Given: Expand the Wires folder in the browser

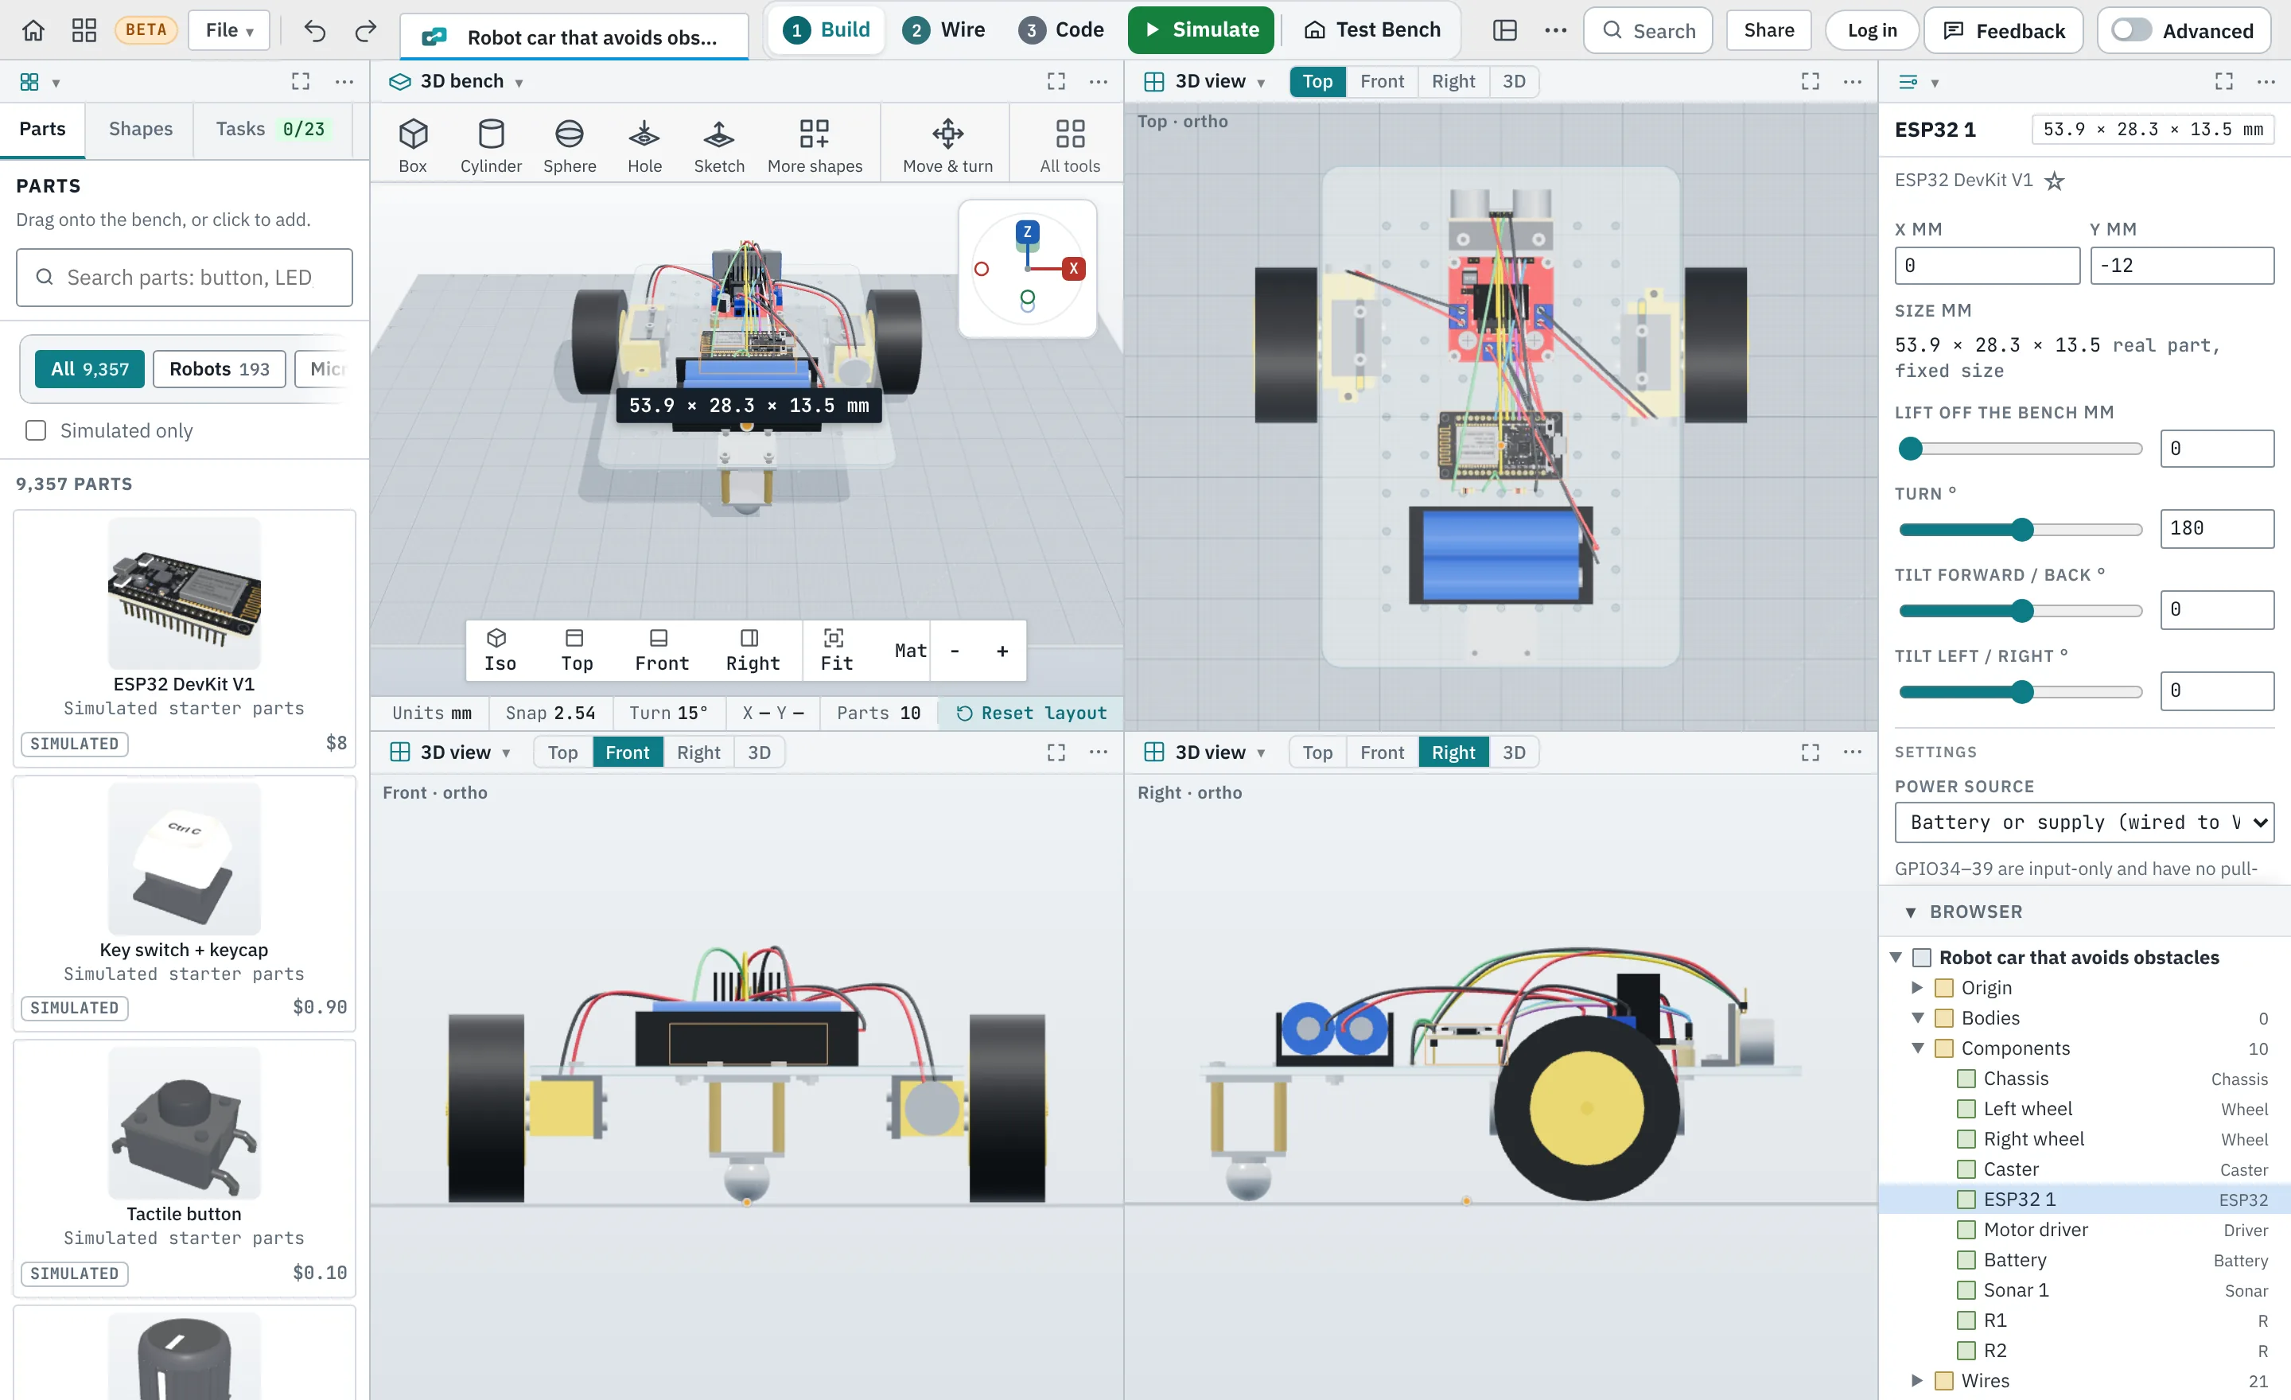Looking at the screenshot, I should click(1916, 1380).
